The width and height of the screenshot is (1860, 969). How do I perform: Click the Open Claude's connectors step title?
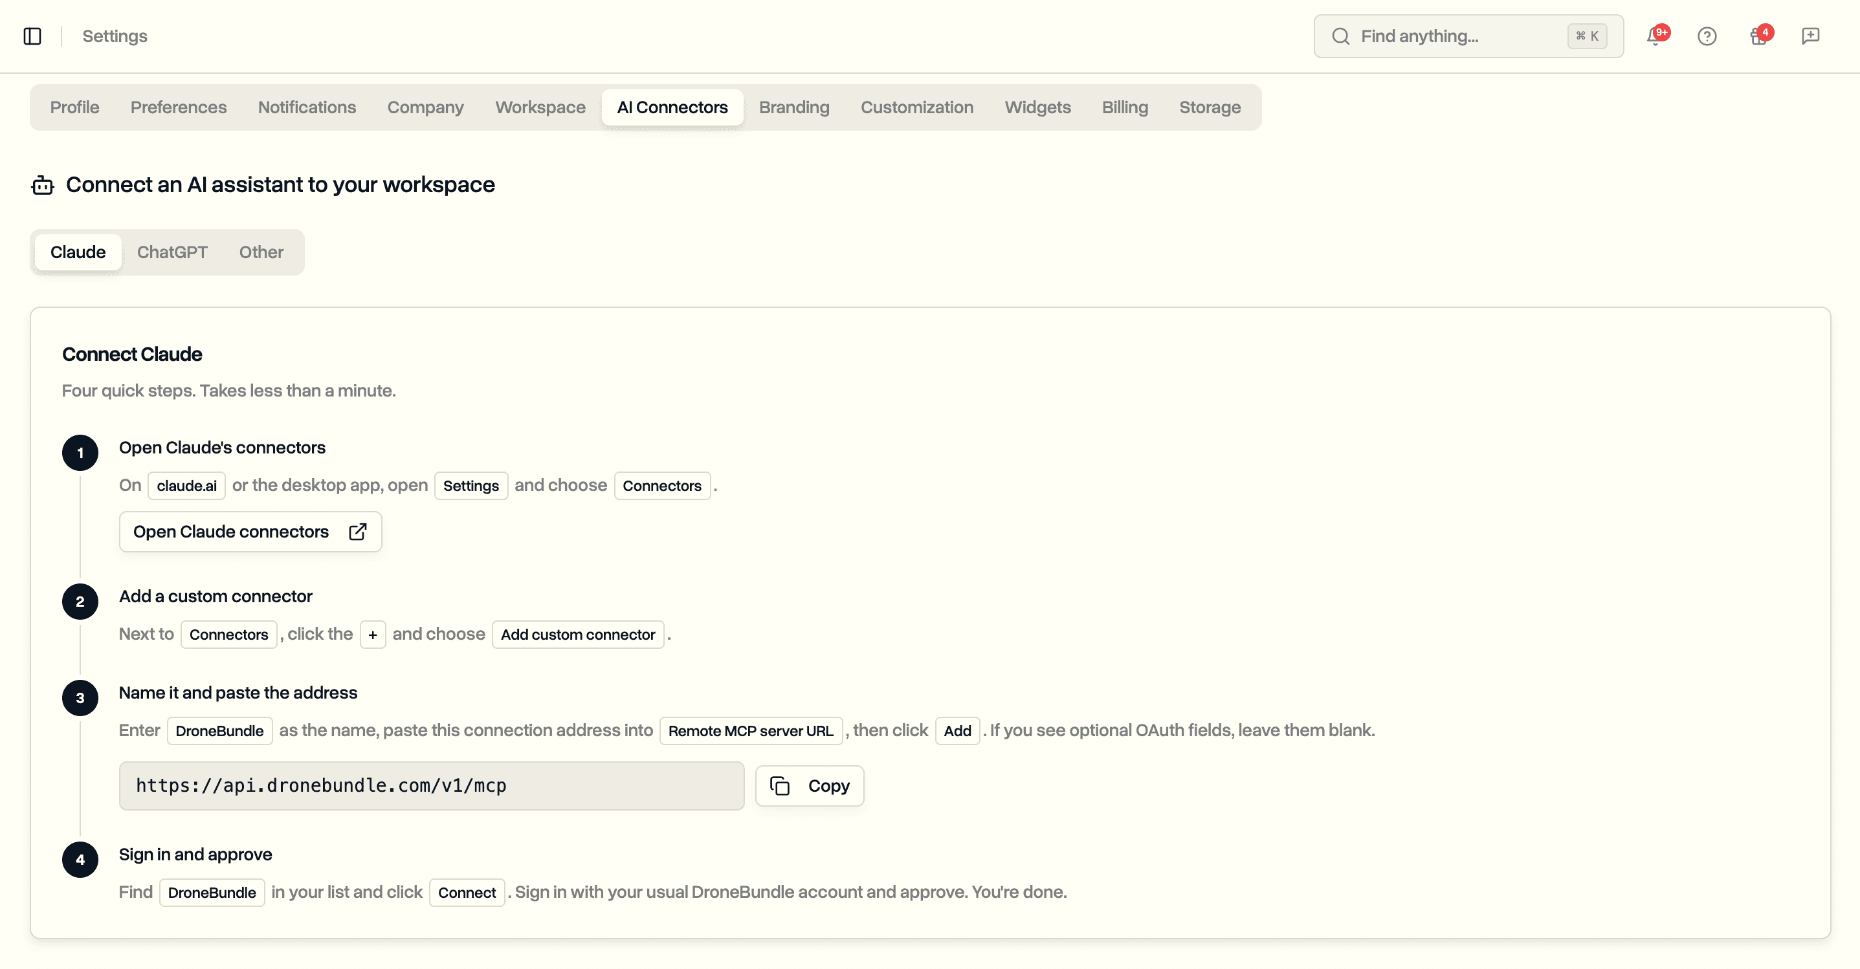(x=223, y=448)
